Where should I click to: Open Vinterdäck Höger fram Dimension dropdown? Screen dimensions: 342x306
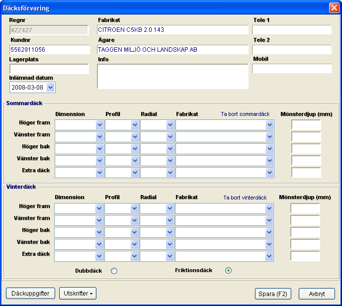pyautogui.click(x=99, y=208)
